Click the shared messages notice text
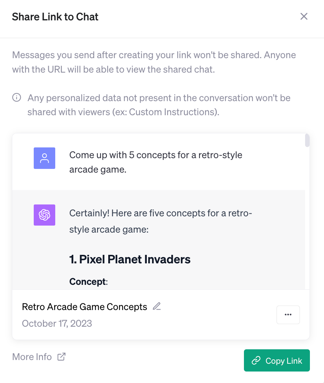 click(x=154, y=62)
